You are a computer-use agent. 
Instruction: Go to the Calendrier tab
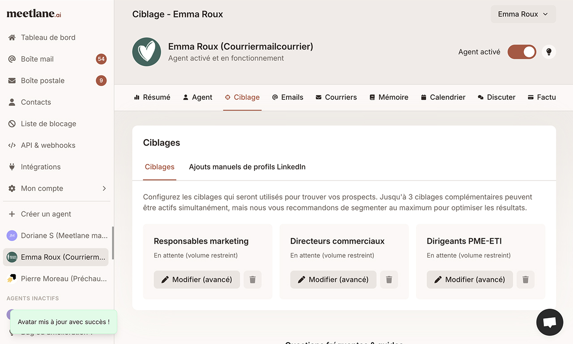click(x=443, y=97)
